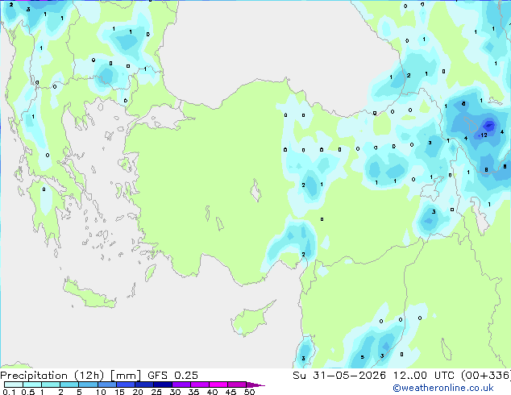Select the 25–30 mm navy legend swatch
Image resolution: width=511 pixels, height=395 pixels.
pyautogui.click(x=162, y=385)
